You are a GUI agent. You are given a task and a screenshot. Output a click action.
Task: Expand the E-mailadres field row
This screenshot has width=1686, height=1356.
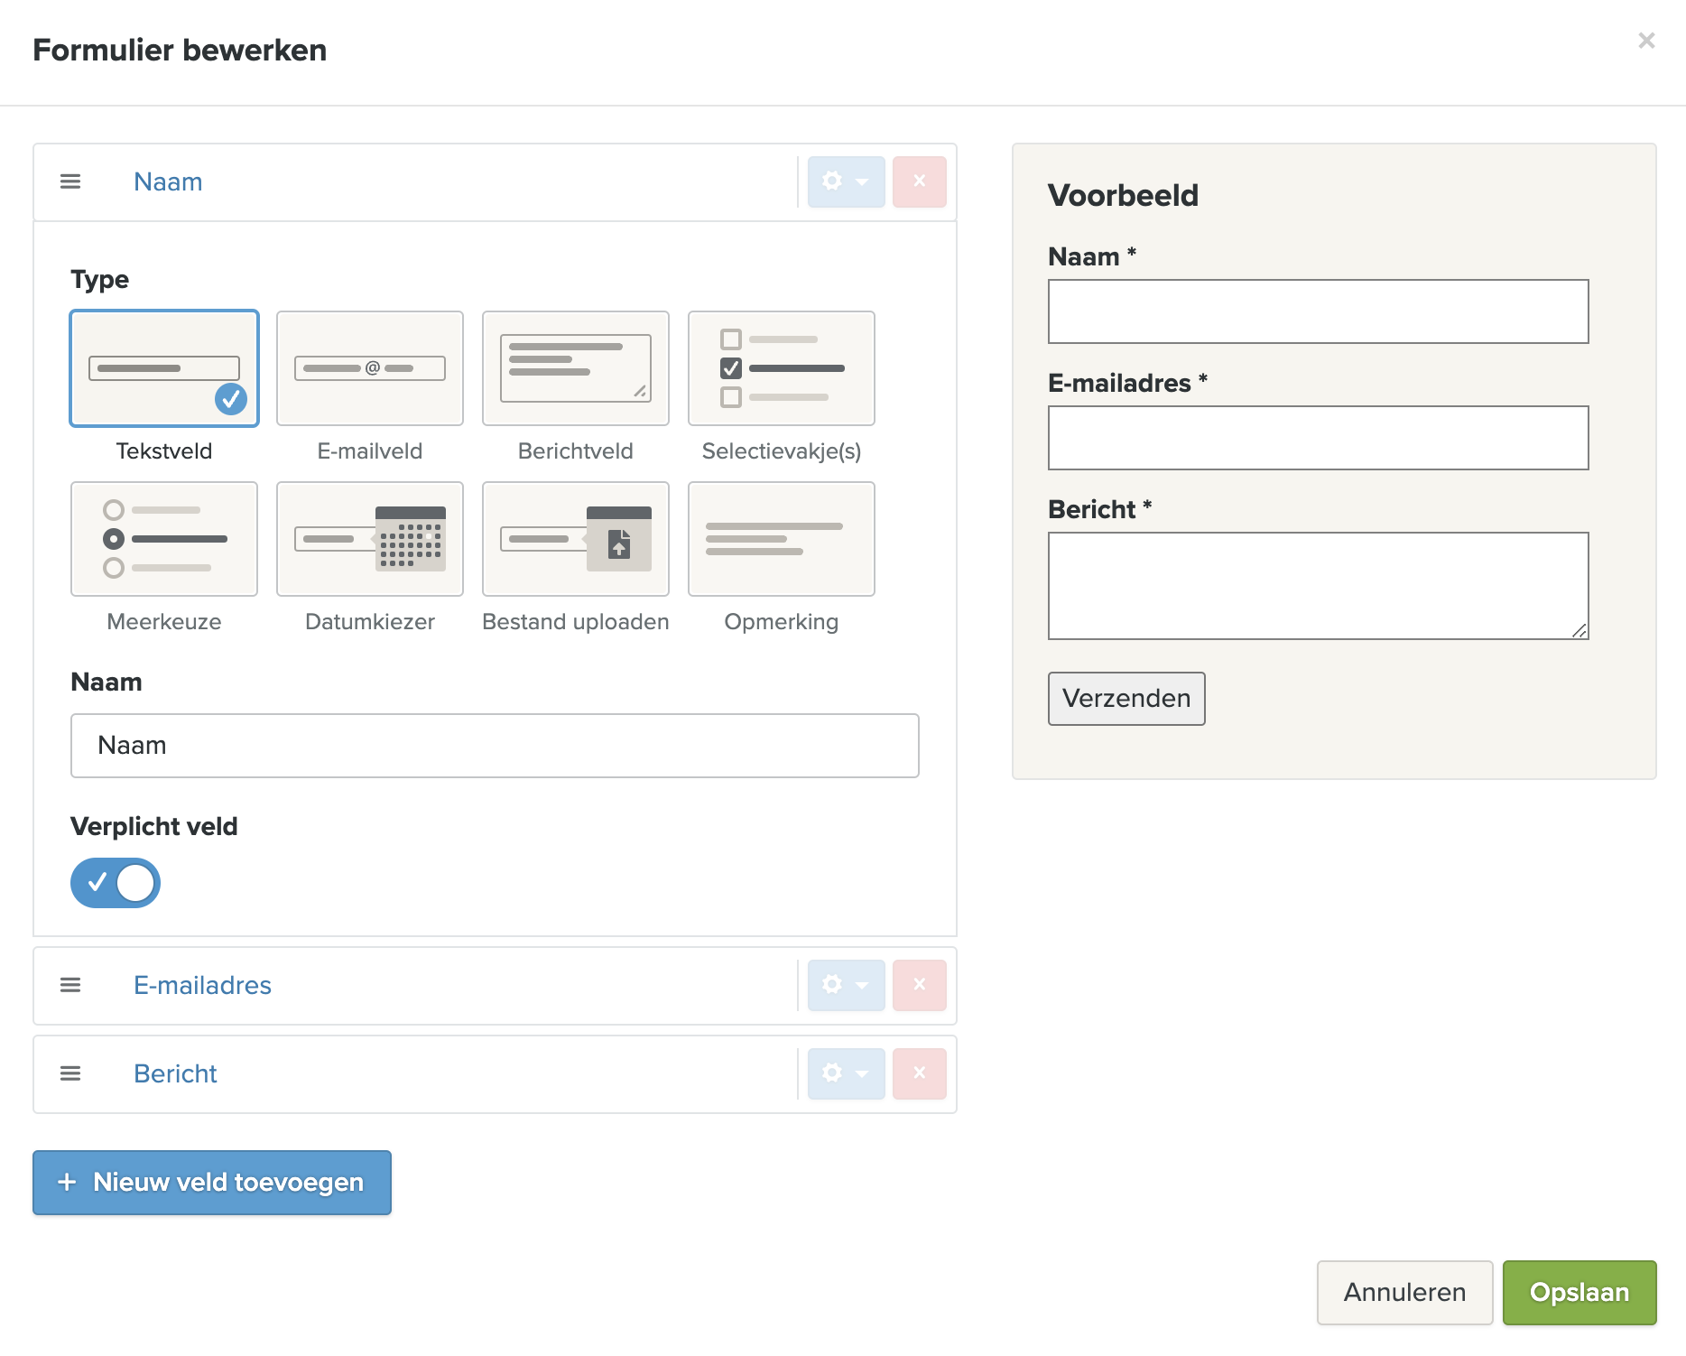[x=202, y=985]
